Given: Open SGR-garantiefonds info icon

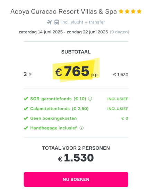Looking at the screenshot, I should (90, 99).
